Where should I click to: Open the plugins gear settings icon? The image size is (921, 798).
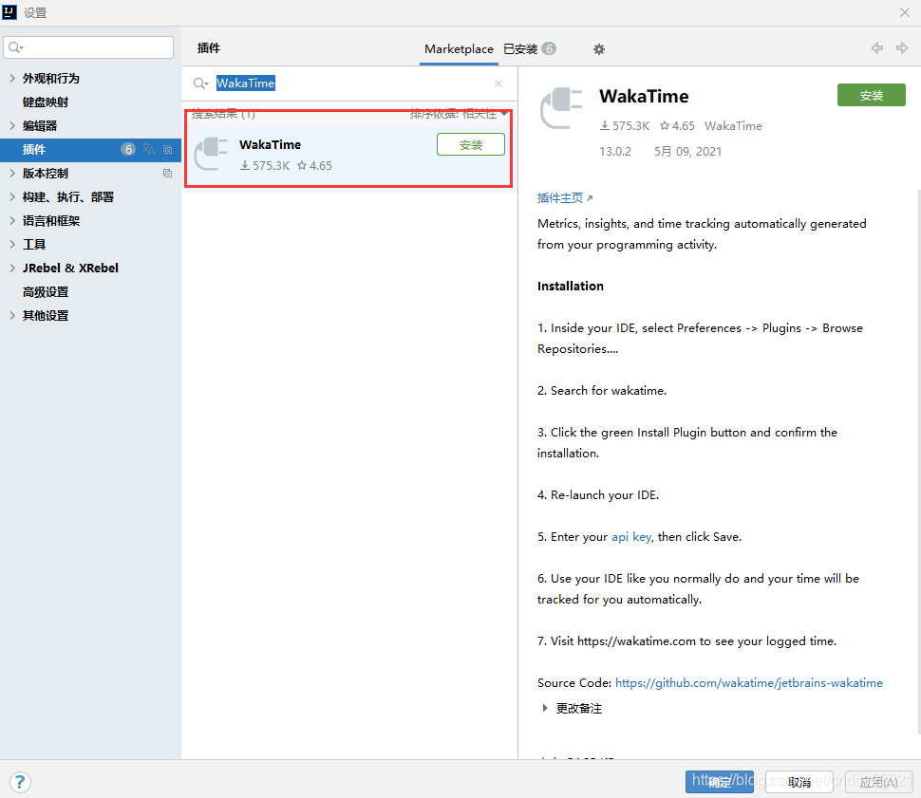(598, 49)
